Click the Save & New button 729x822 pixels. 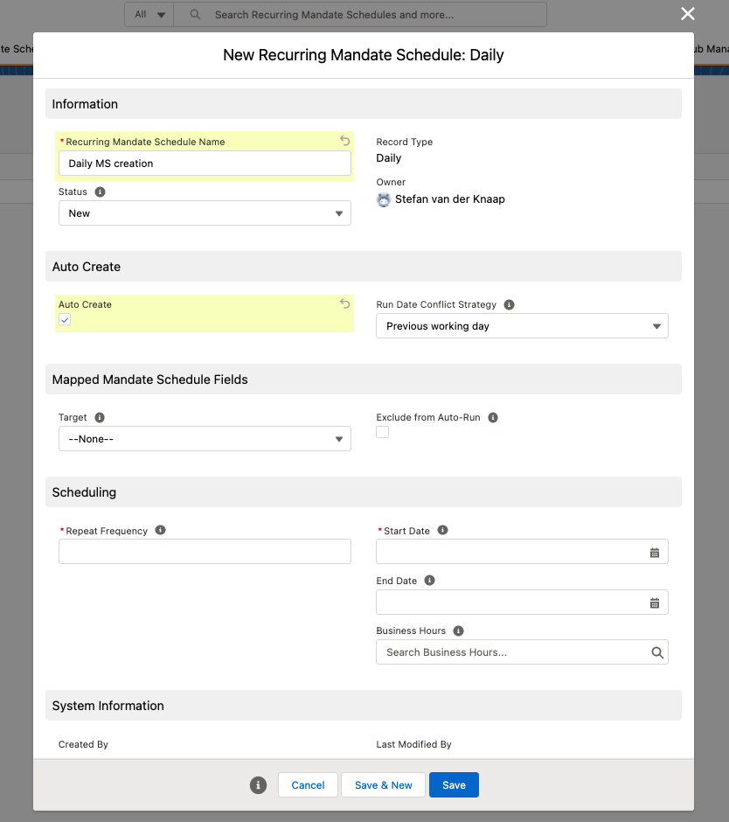click(383, 784)
